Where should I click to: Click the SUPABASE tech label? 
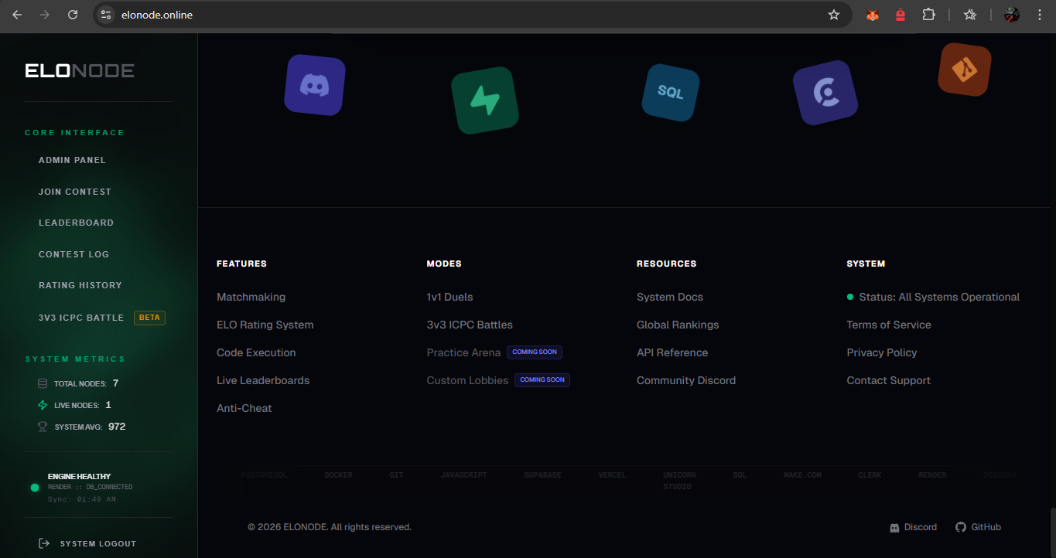pos(542,475)
